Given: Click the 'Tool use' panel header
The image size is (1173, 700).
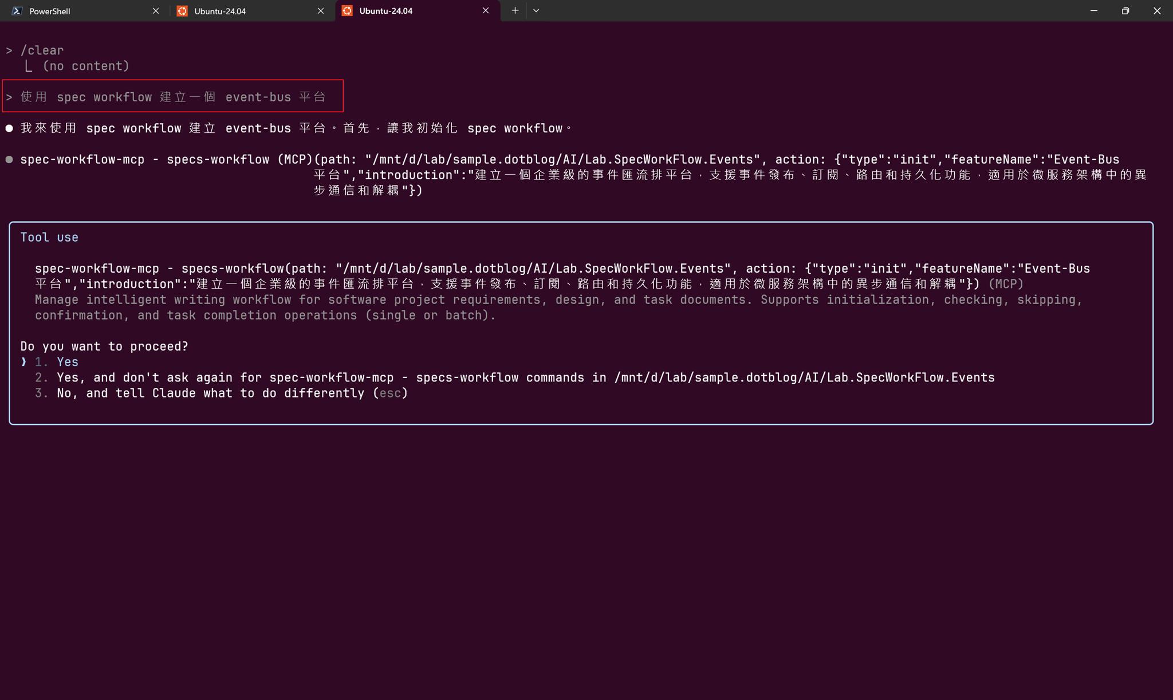Looking at the screenshot, I should tap(49, 237).
